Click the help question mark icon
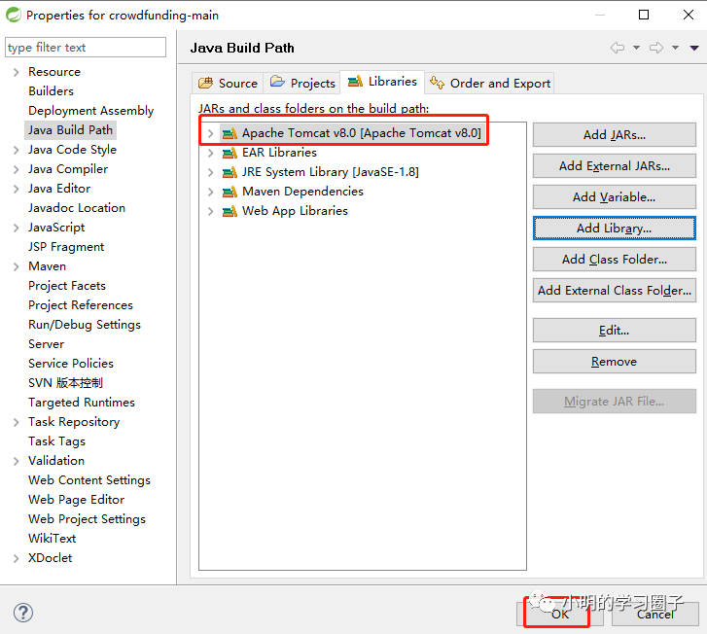Viewport: 707px width, 634px height. point(23,613)
